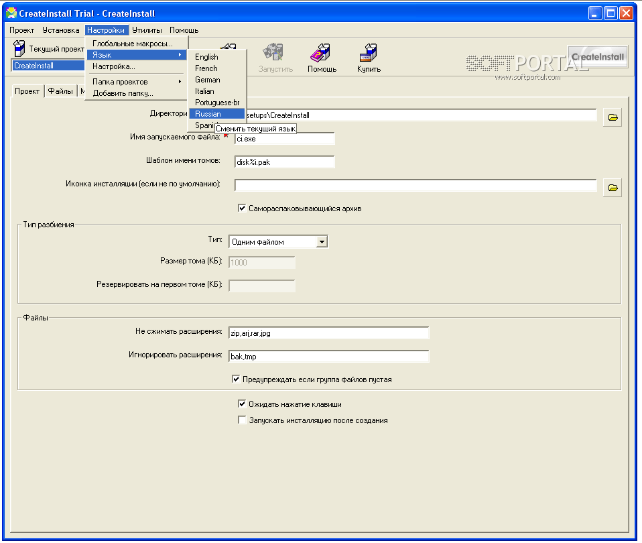Uncheck Предупреждать если группа файлов пустая

click(236, 379)
